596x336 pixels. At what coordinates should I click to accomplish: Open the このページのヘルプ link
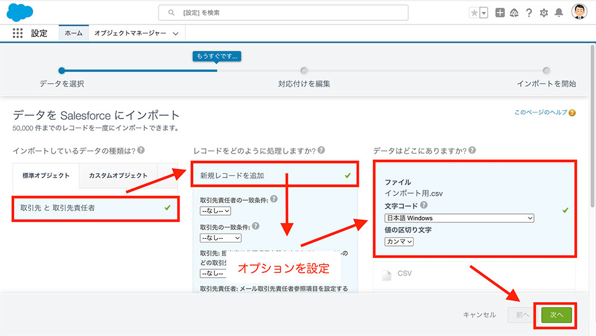tap(541, 112)
